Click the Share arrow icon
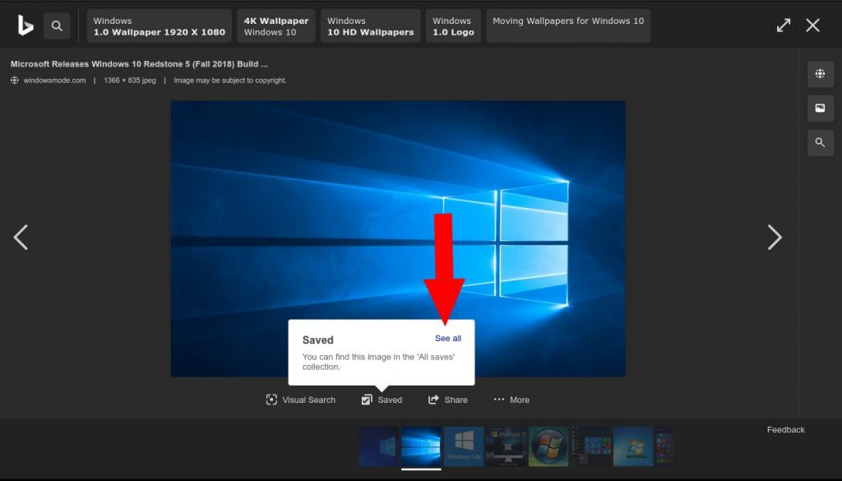 click(x=433, y=400)
